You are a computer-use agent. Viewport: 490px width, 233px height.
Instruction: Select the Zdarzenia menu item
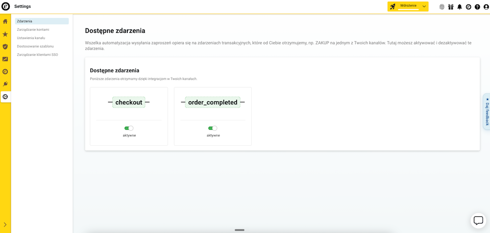click(42, 21)
